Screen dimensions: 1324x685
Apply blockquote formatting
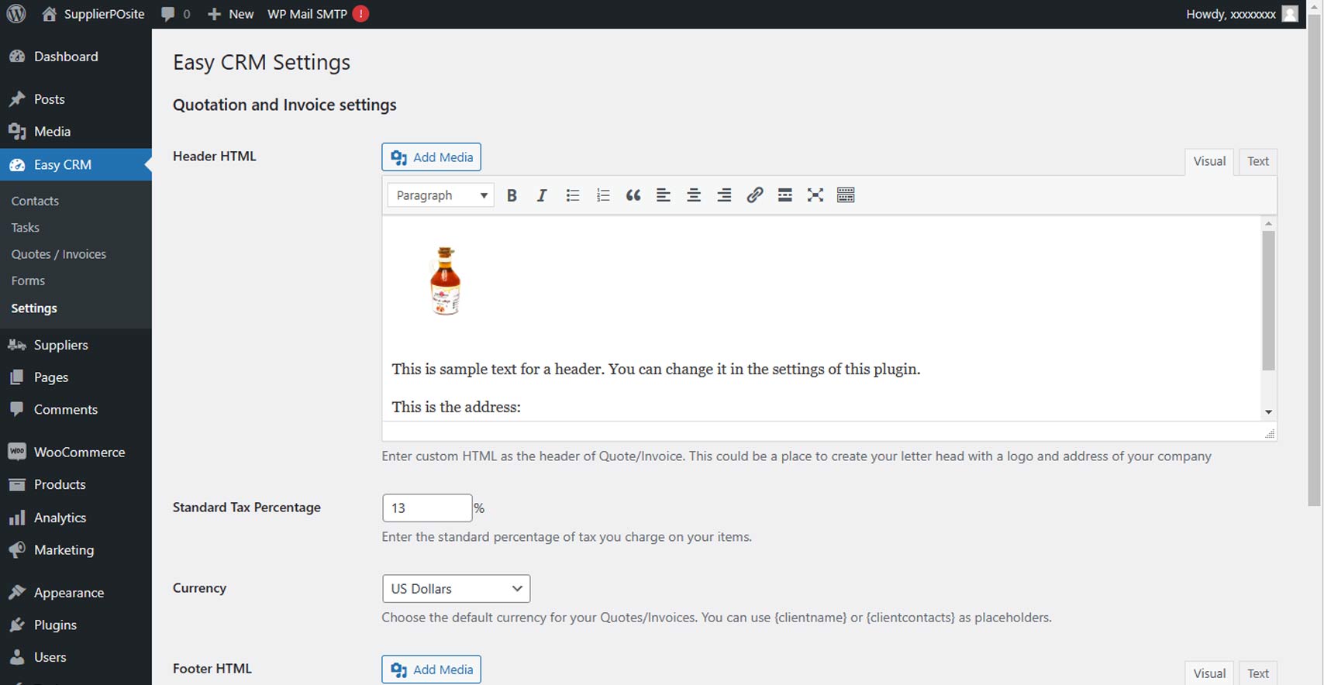pyautogui.click(x=633, y=195)
